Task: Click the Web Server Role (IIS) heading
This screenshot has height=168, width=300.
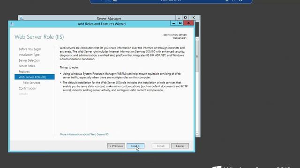Action: 39,37
